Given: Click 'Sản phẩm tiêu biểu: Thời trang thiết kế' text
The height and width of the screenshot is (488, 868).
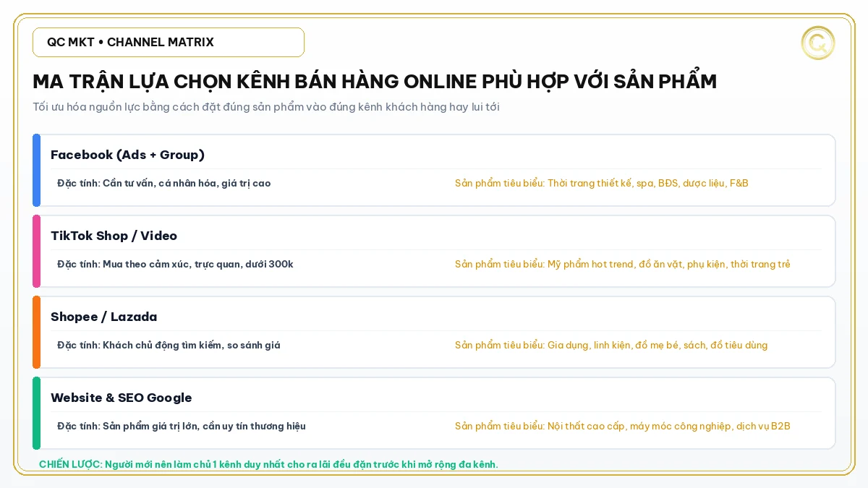Looking at the screenshot, I should 602,184.
